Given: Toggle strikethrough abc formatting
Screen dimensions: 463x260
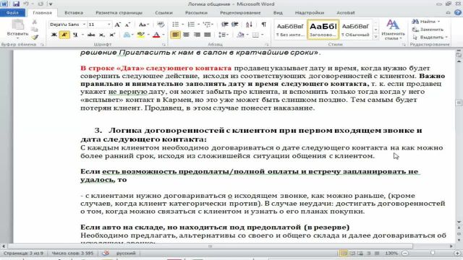Looking at the screenshot, I should coord(91,35).
